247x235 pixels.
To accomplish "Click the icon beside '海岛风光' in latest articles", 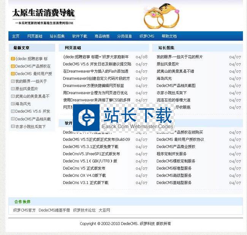I will (x=13, y=104).
